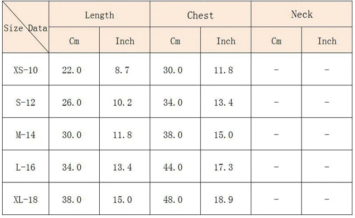Screen dimensions: 355x218
Task: Click the Neck column header
Action: pos(302,15)
